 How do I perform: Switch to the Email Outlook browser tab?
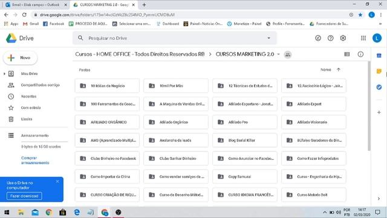point(35,5)
